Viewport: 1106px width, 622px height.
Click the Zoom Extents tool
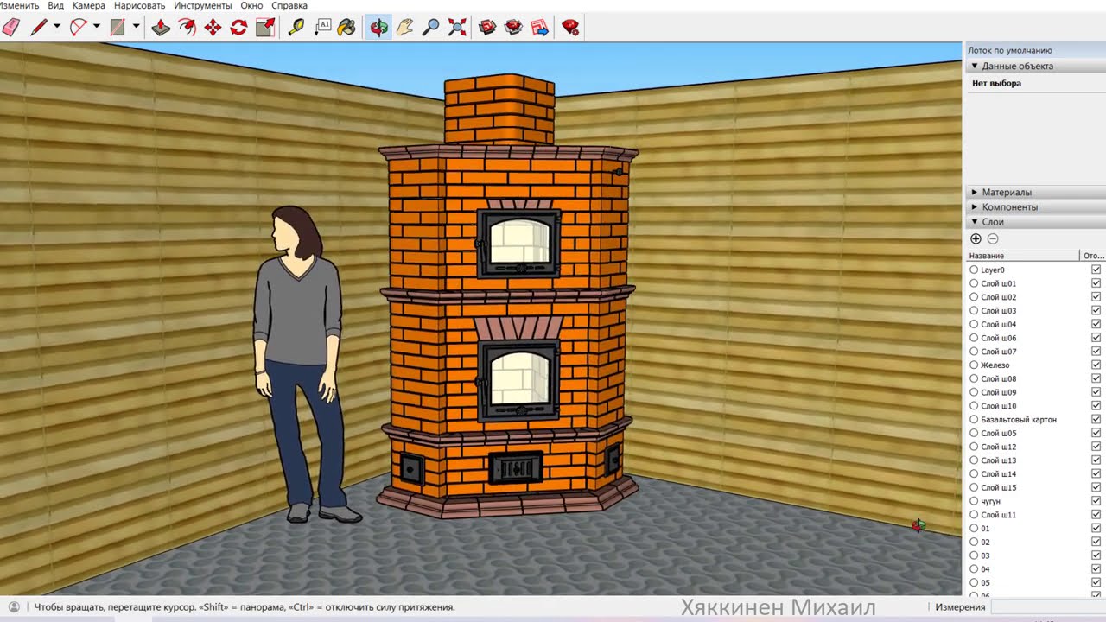(456, 28)
